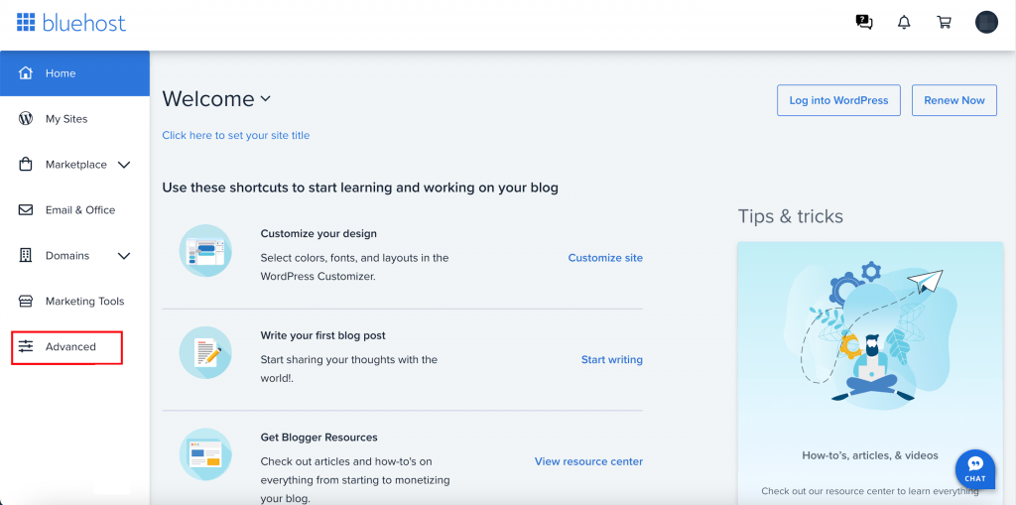Click the Write your first blog post icon
Screen dimensions: 1016x505
205,352
